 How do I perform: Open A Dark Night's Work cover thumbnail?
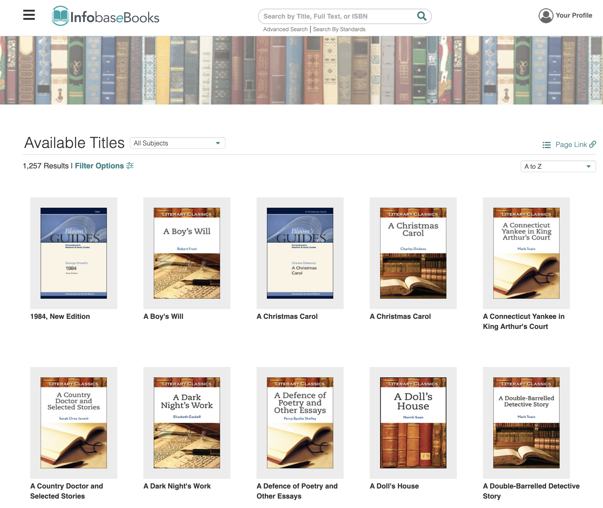click(x=187, y=423)
